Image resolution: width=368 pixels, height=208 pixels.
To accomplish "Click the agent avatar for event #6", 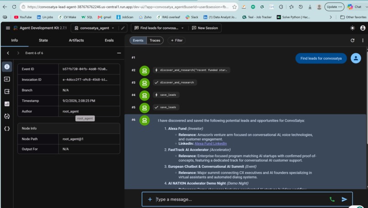I will [145, 120].
